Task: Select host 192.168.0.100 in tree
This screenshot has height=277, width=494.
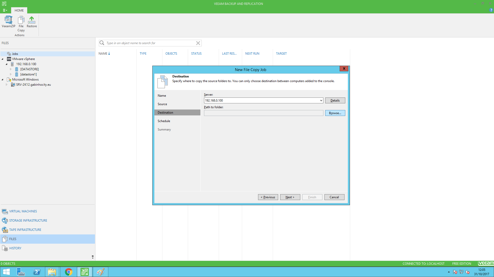Action: (26, 64)
